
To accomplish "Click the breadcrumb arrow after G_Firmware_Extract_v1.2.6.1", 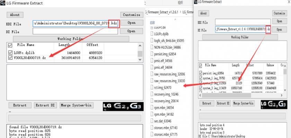I will [x=180, y=12].
